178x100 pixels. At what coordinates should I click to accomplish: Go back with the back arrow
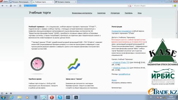click(x=3, y=6)
